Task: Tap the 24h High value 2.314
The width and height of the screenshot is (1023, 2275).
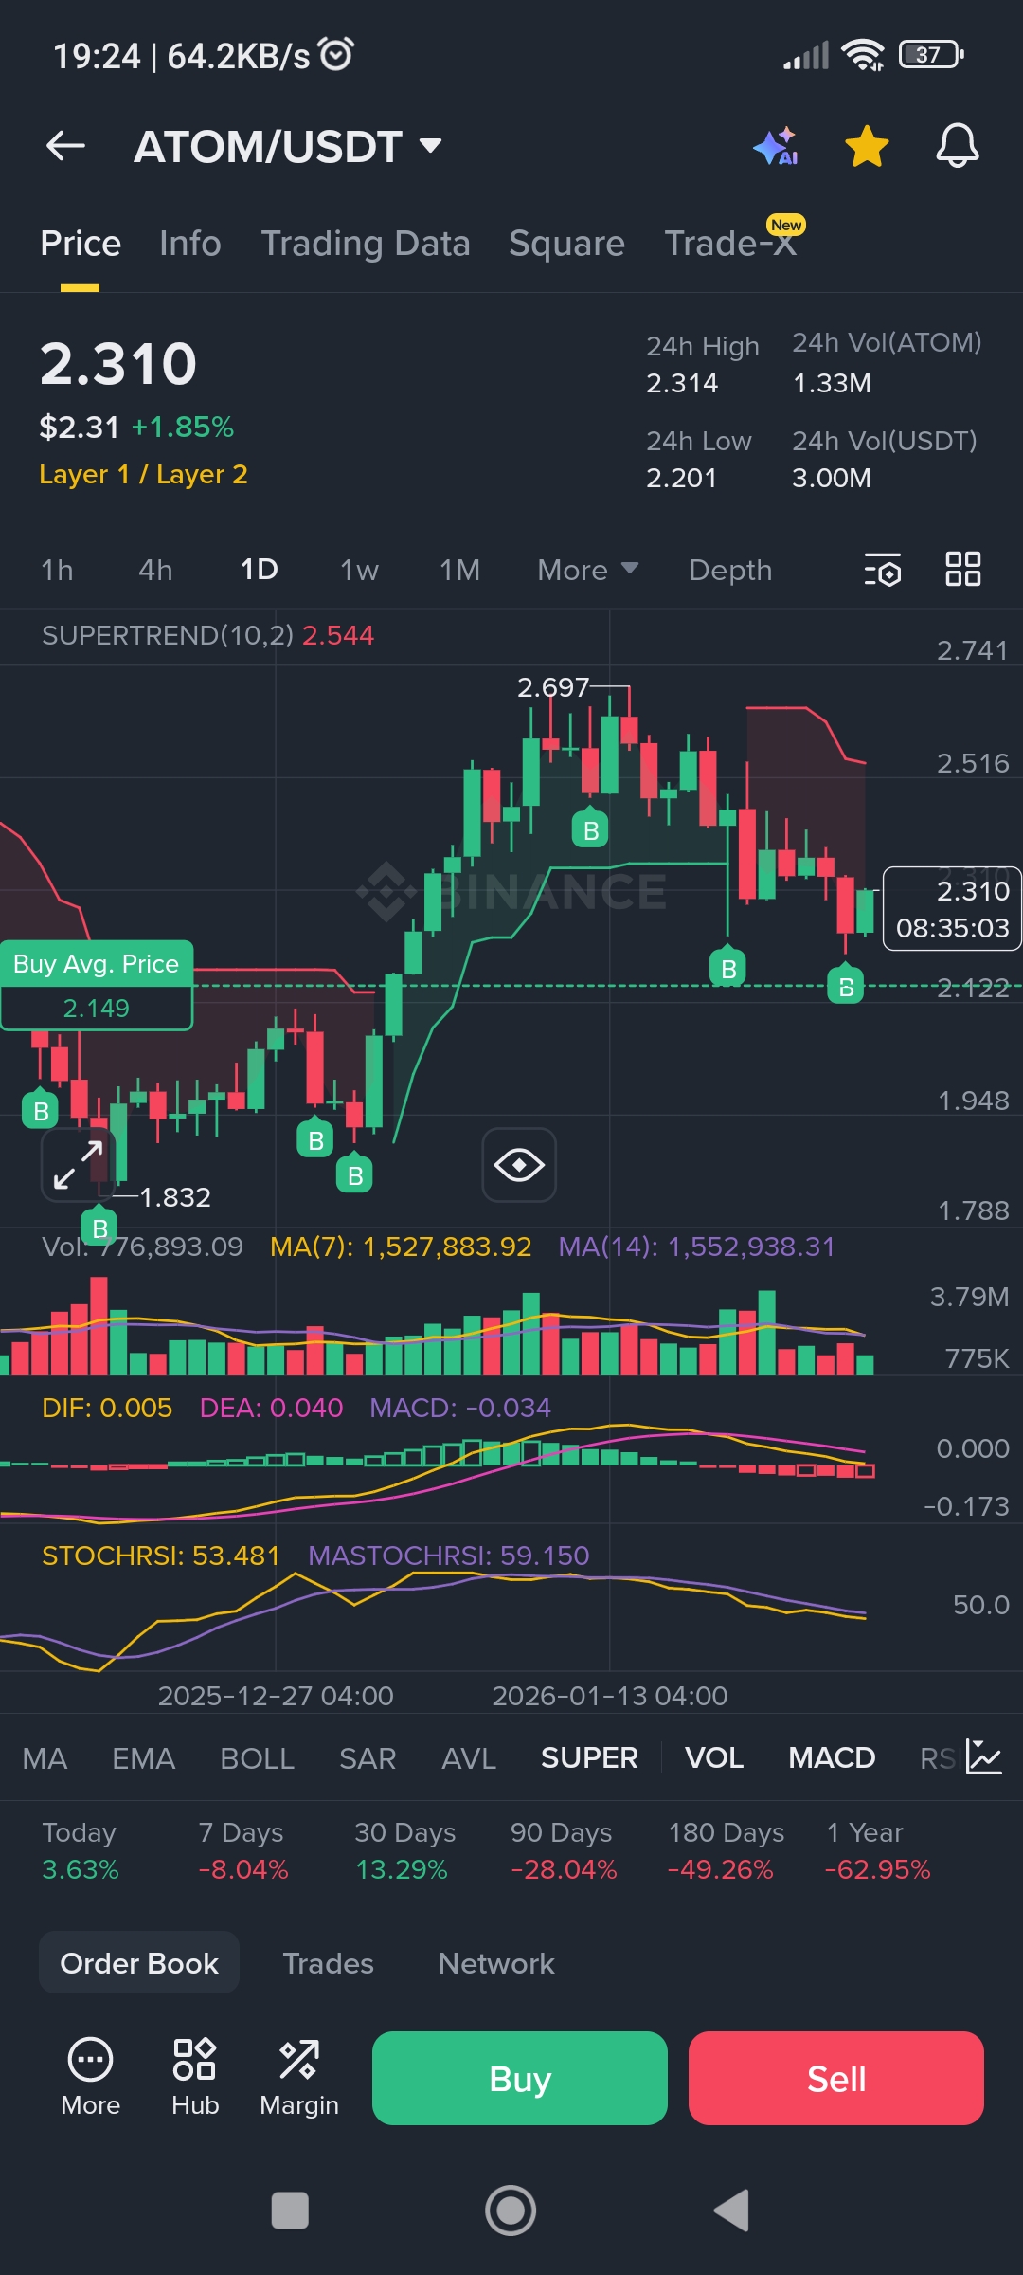Action: coord(682,383)
